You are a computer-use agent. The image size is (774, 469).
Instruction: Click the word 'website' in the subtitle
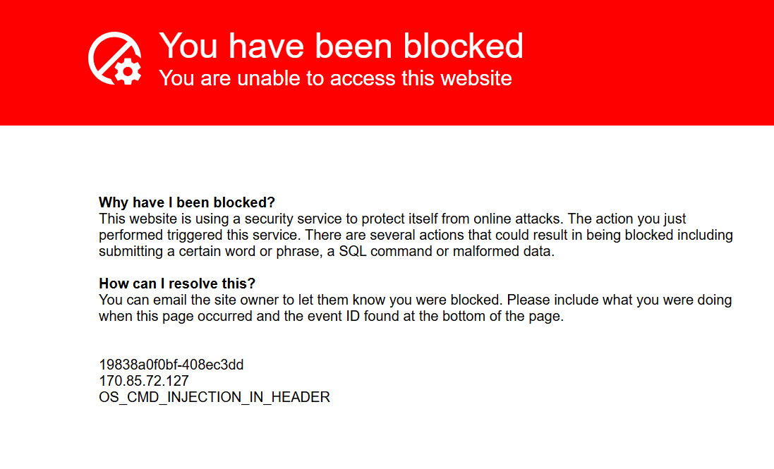(x=476, y=78)
